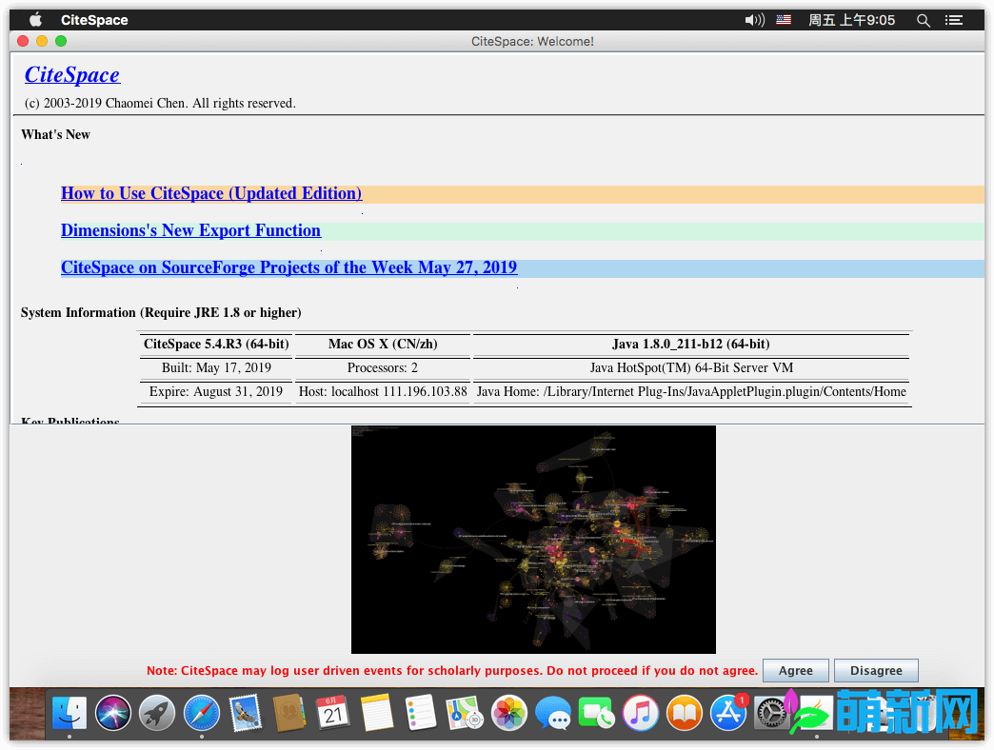The width and height of the screenshot is (994, 750).
Task: Open How to Use CiteSpace link
Action: tap(211, 193)
